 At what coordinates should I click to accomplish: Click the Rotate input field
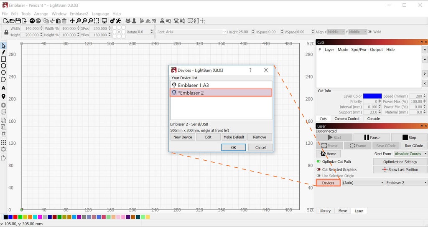(x=145, y=32)
